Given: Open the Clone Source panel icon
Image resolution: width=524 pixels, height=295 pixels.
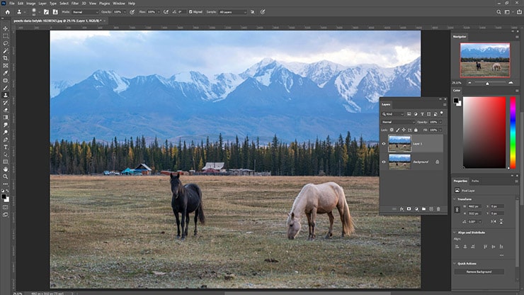Looking at the screenshot, I should coord(55,12).
